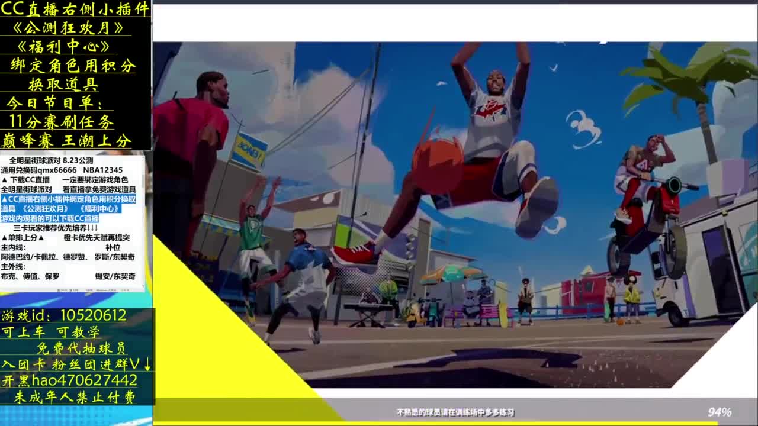Click the '开黑hao470627442' line
This screenshot has width=758, height=426.
click(x=70, y=380)
